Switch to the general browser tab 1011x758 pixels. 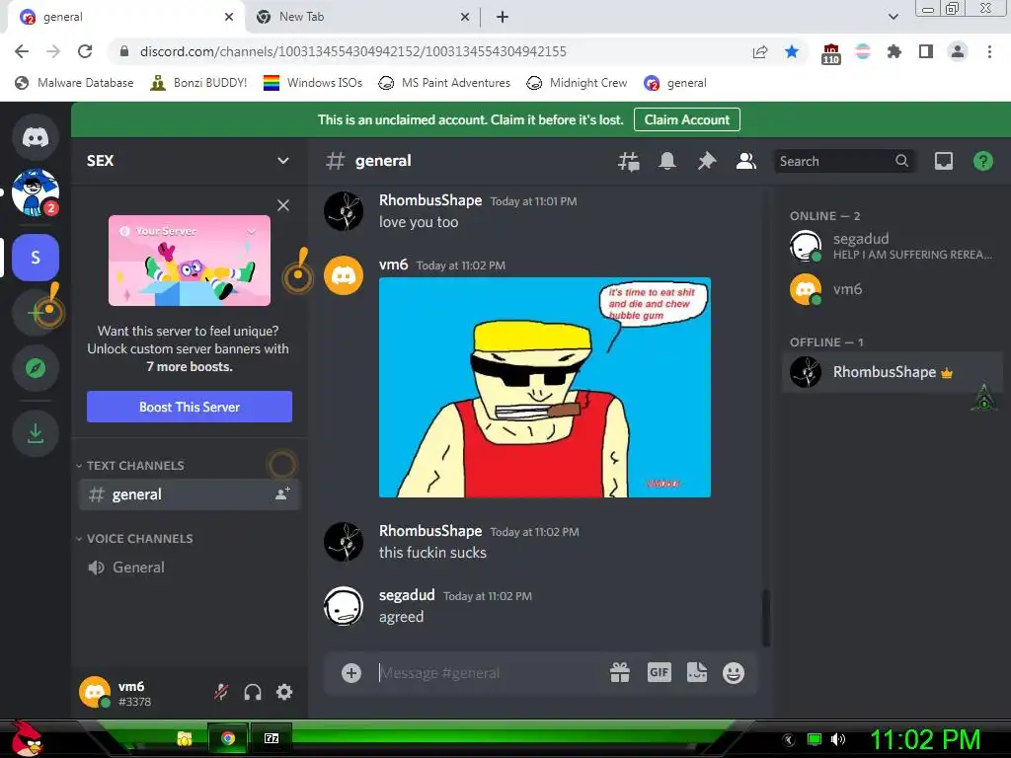click(126, 17)
